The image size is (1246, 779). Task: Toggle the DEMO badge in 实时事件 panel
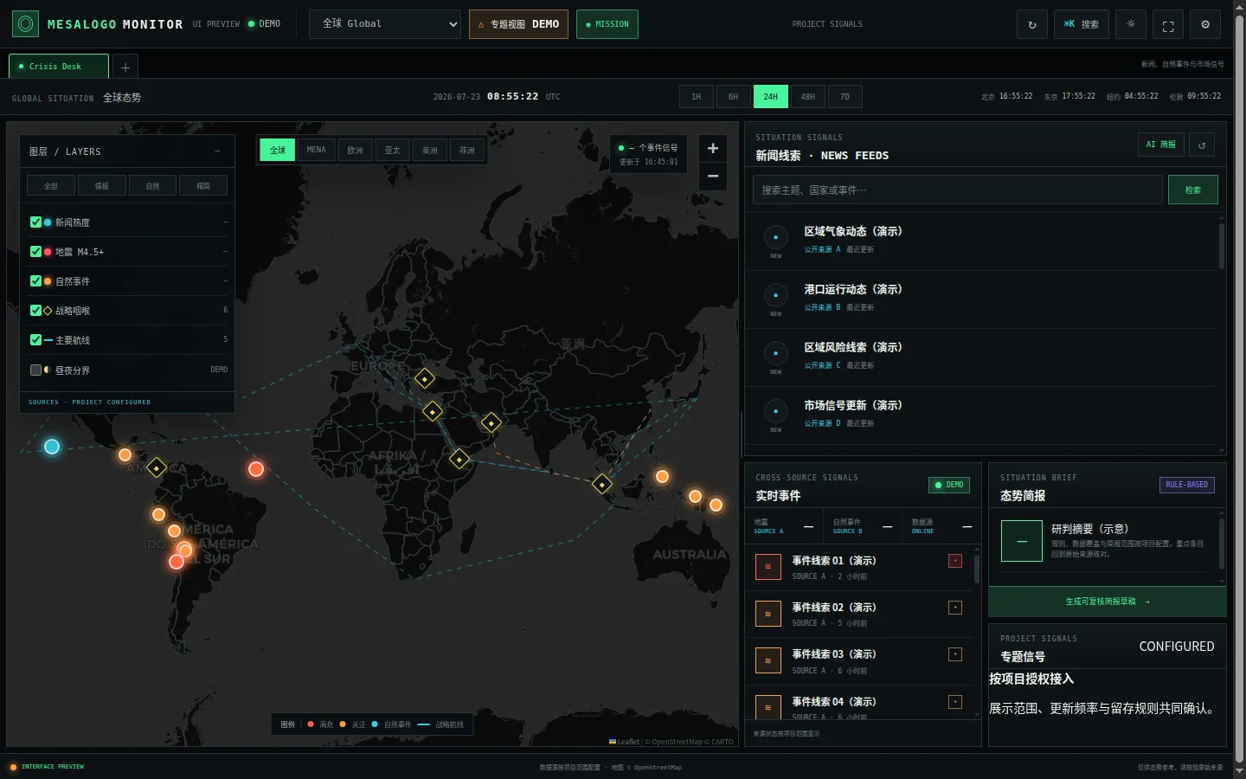[x=949, y=485]
